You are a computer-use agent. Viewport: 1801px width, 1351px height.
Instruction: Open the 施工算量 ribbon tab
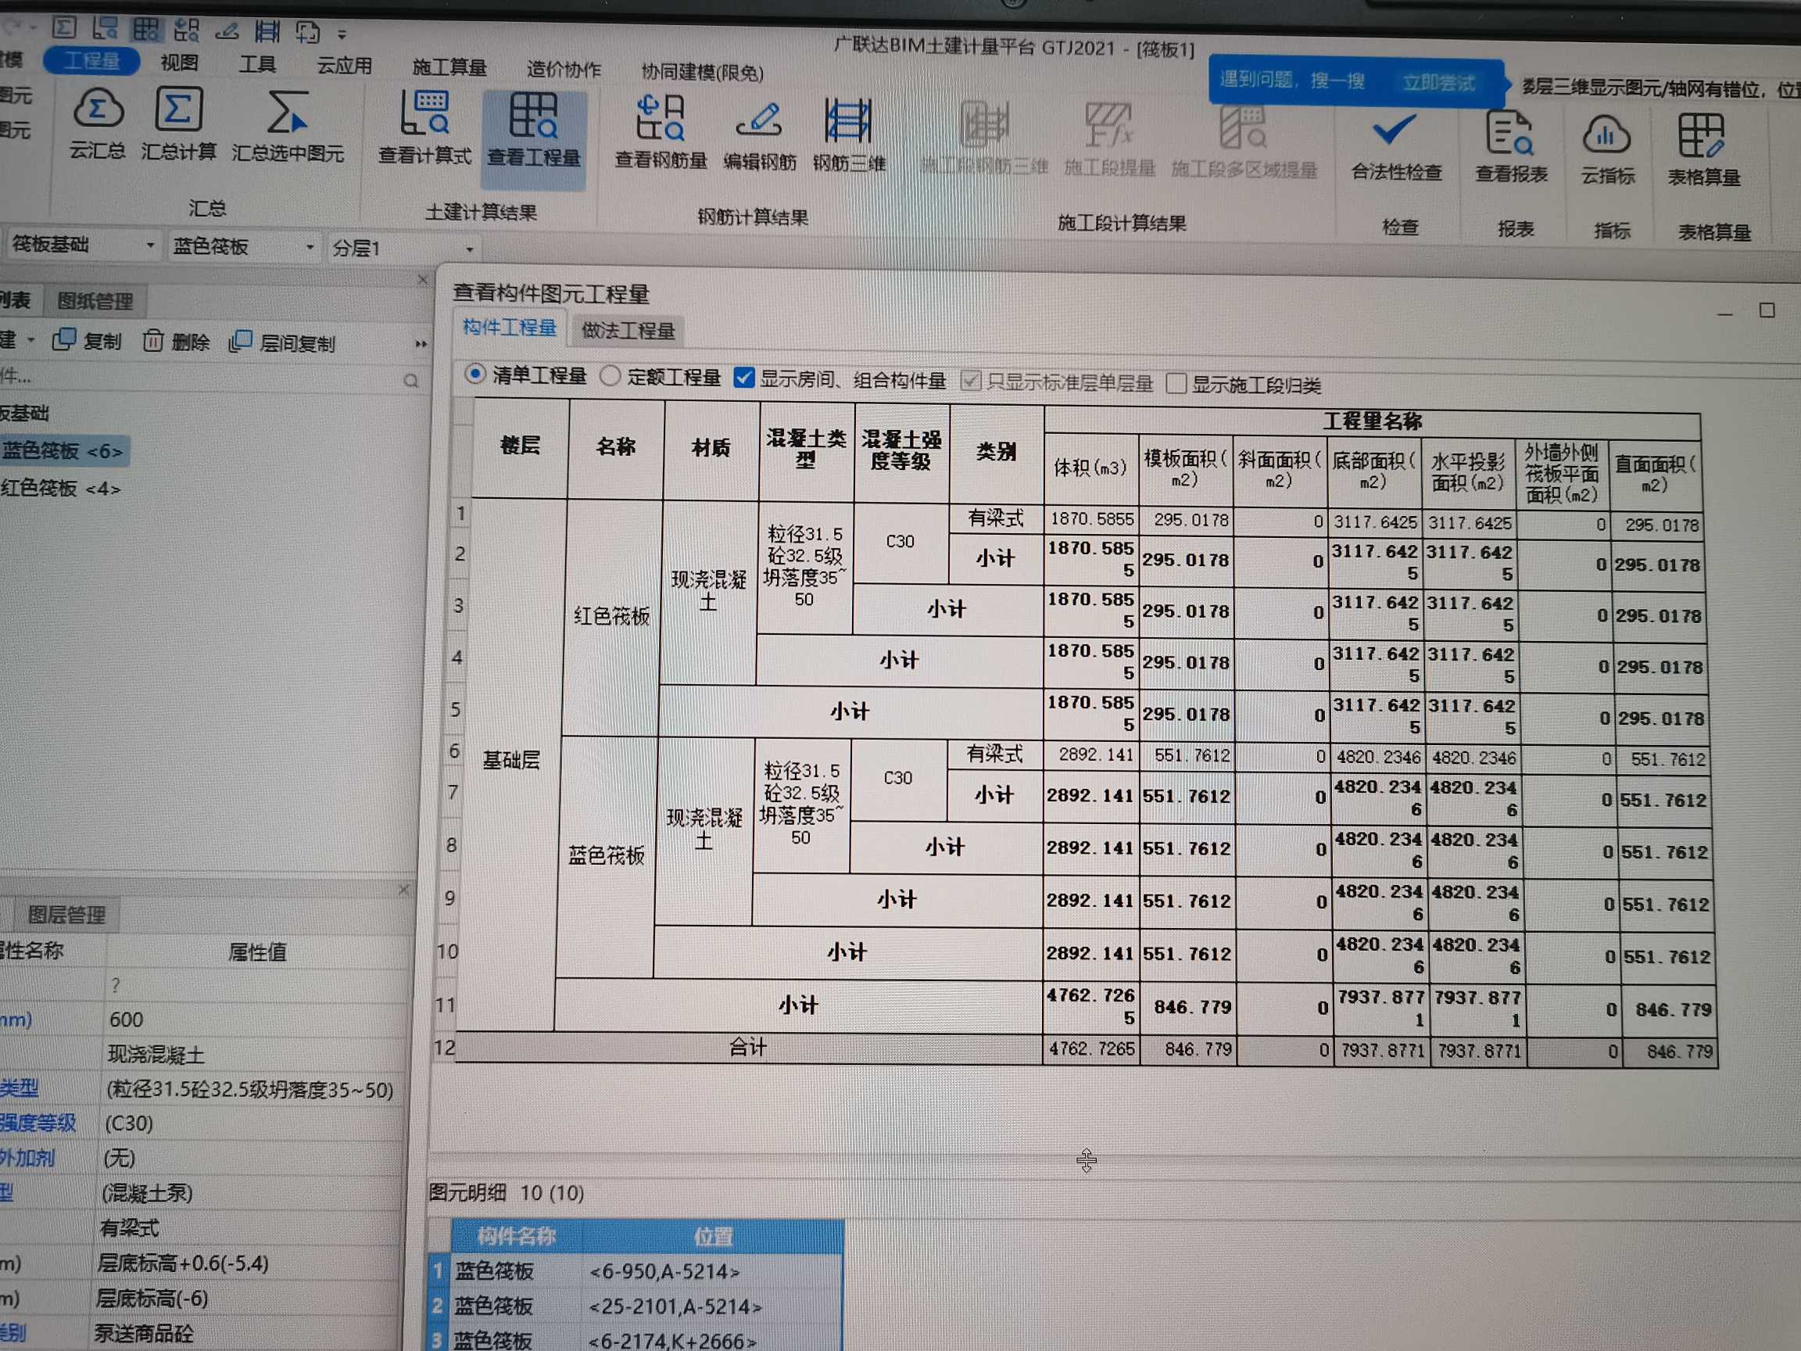(449, 67)
